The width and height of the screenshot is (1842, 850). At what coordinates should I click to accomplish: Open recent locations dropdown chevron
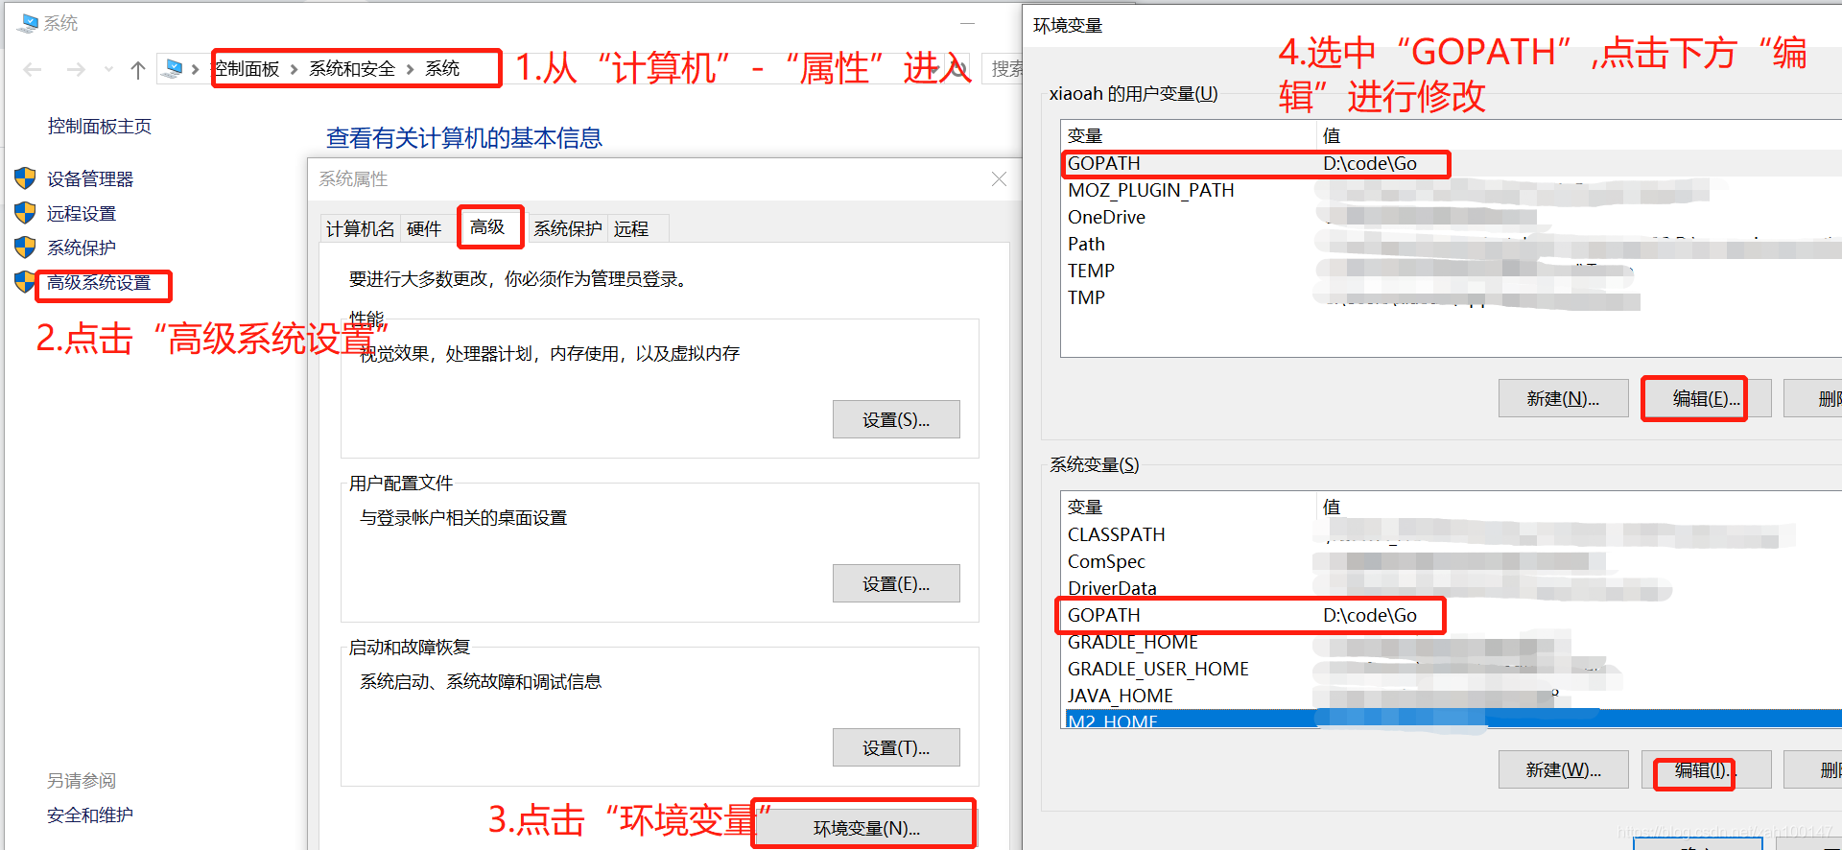(108, 69)
